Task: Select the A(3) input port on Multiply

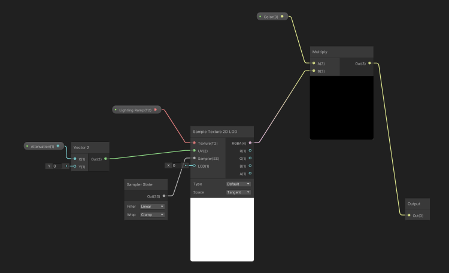Action: click(314, 63)
